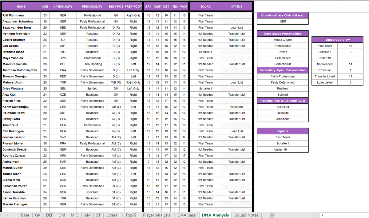Open the ST sheet tab
Screen dimensions: 369x218
coord(98,215)
